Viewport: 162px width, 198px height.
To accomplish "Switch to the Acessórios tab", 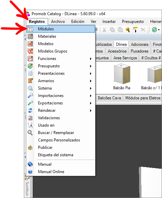I will click(x=117, y=51).
